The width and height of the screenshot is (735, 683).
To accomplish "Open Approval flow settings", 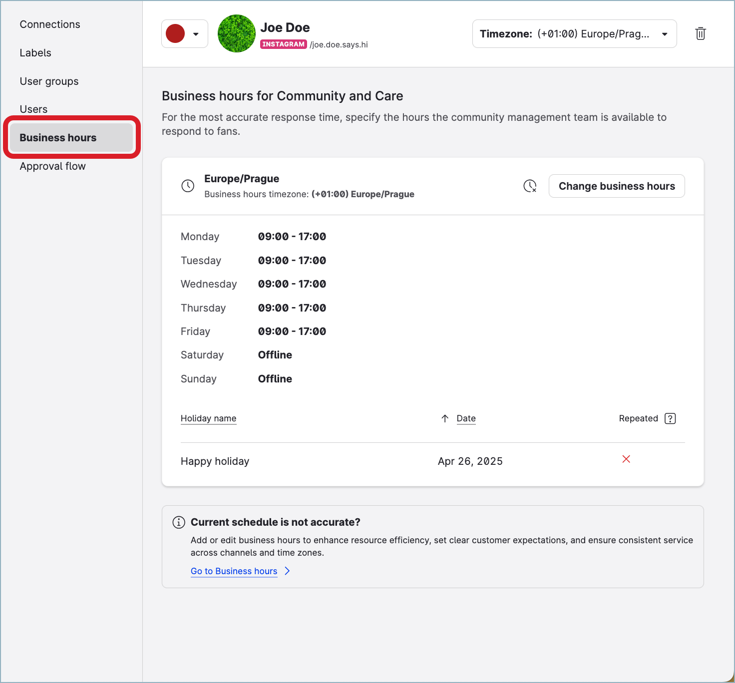I will [x=52, y=166].
